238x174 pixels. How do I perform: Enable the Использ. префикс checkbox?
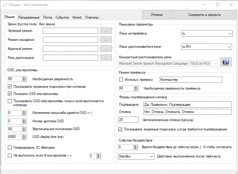(x=121, y=80)
